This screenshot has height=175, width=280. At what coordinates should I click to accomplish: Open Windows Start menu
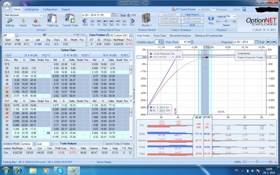pyautogui.click(x=6, y=171)
